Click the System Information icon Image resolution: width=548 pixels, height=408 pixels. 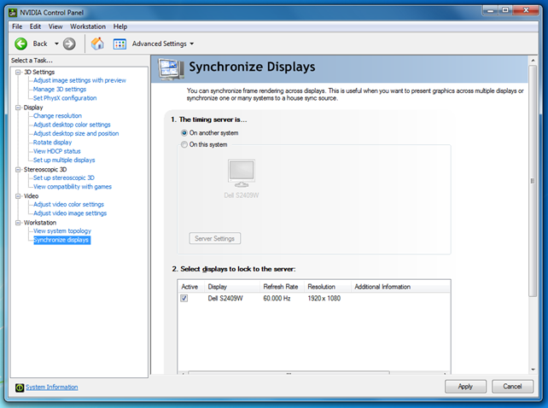[x=19, y=388]
